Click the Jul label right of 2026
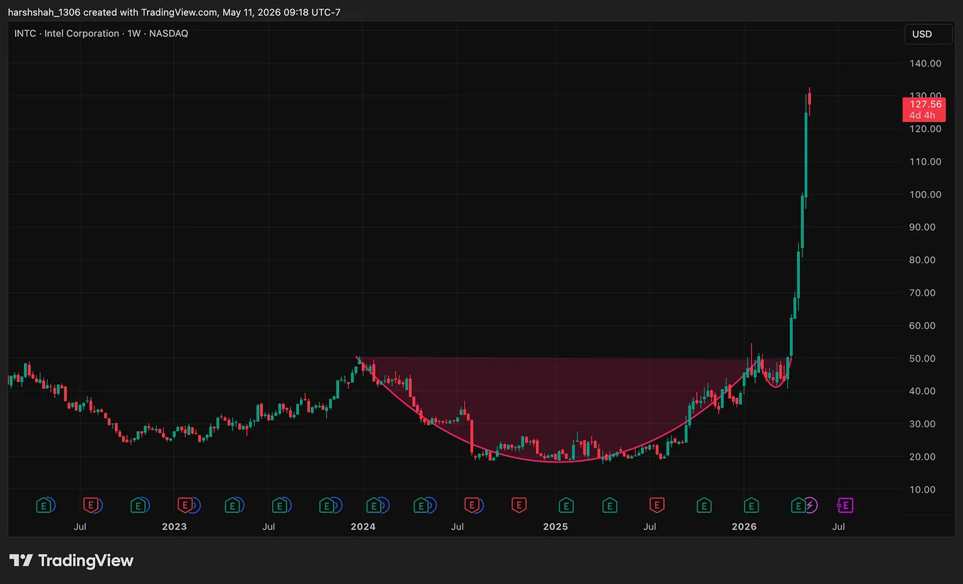 (838, 527)
